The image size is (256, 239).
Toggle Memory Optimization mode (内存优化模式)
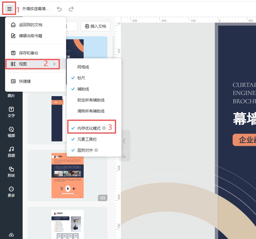coord(89,128)
